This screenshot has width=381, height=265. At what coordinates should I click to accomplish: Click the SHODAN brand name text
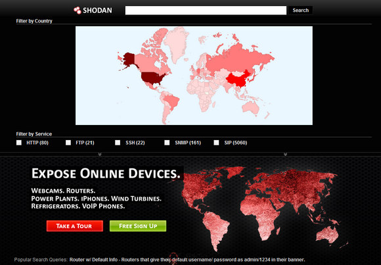pos(97,11)
